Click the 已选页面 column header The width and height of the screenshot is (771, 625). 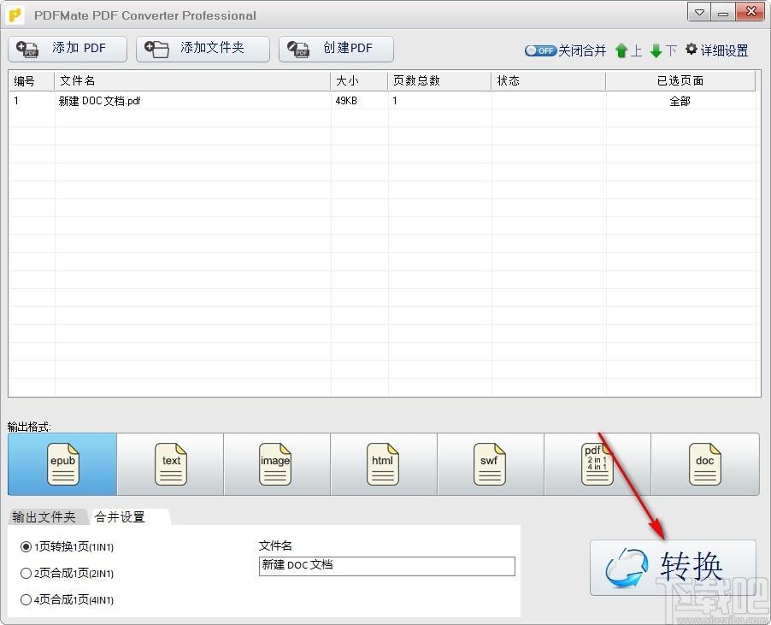tap(680, 80)
